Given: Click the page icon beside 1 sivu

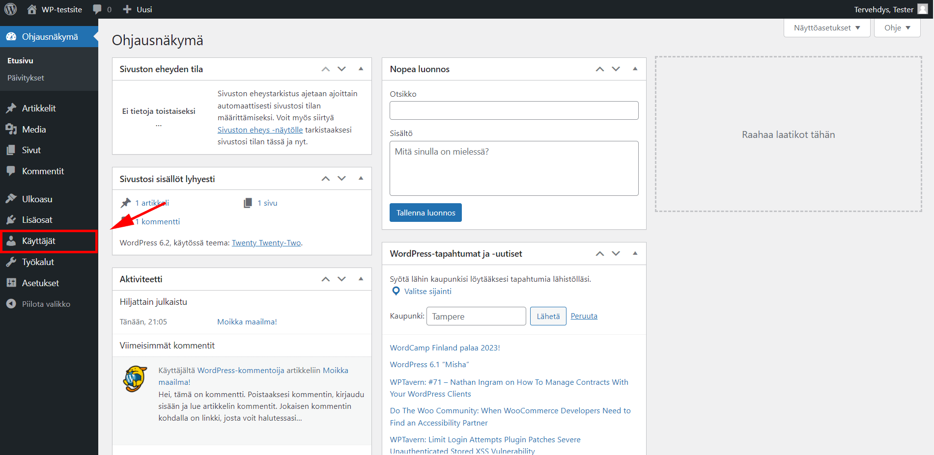Looking at the screenshot, I should click(248, 203).
